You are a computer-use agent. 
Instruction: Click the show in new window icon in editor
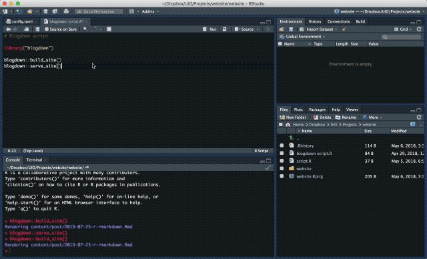(26, 29)
